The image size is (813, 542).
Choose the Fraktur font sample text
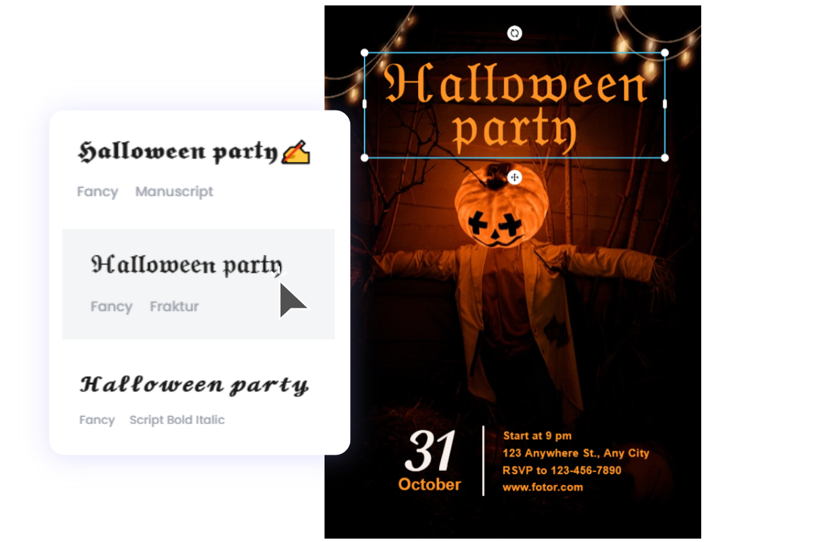coord(187,265)
